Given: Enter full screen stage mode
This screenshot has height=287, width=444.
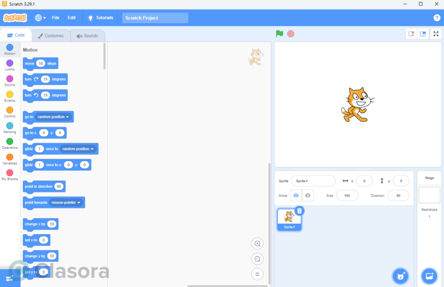Looking at the screenshot, I should pos(436,34).
